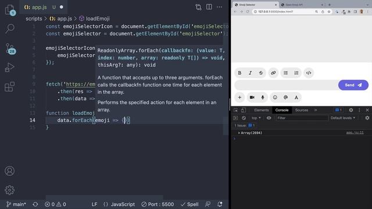372x209 pixels.
Task: Toggle the numbered list icon
Action: tap(296, 73)
